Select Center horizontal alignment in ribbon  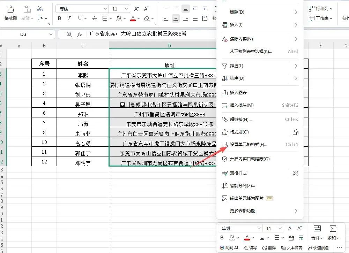click(x=176, y=19)
